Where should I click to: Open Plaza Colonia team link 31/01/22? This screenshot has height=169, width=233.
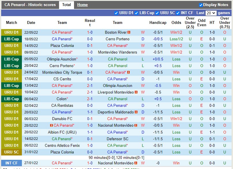[62, 152]
